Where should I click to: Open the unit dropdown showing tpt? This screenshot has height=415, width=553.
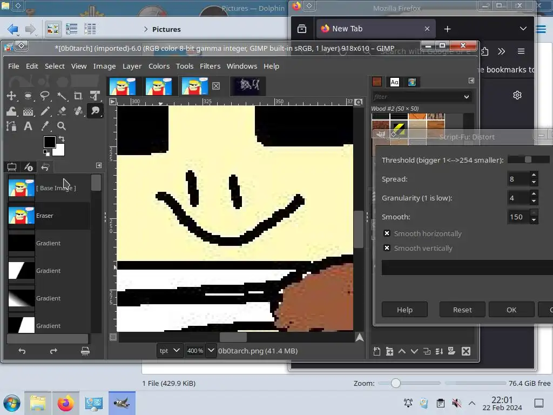(x=170, y=351)
